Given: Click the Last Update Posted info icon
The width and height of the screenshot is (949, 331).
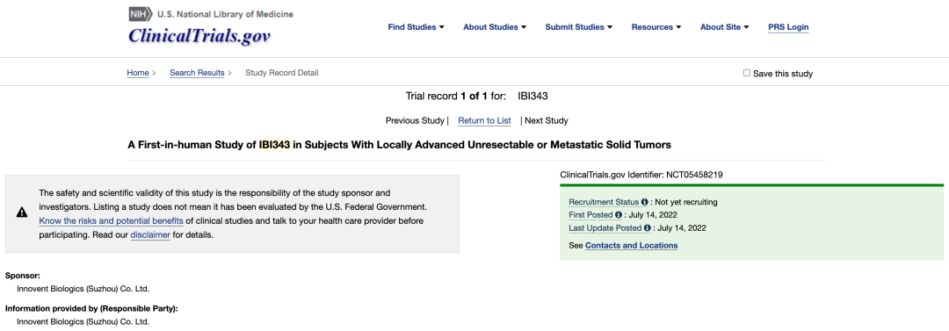Looking at the screenshot, I should click(x=647, y=228).
